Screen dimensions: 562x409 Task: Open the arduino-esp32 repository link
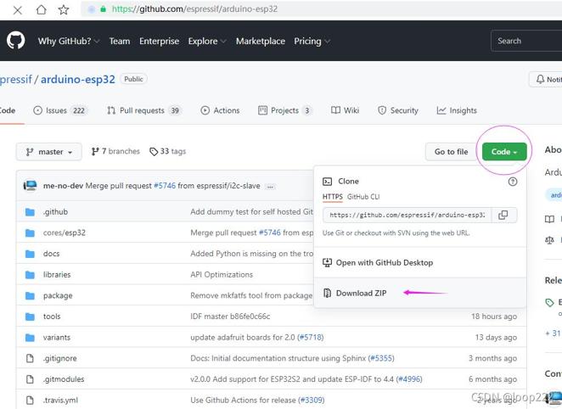tap(78, 79)
